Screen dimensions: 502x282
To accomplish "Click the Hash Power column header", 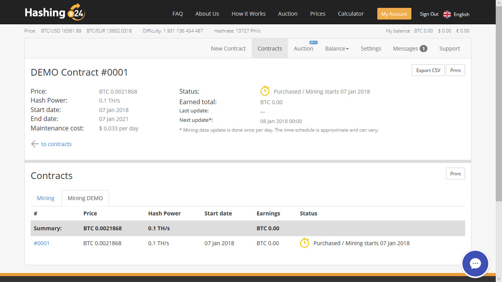I will 164,213.
